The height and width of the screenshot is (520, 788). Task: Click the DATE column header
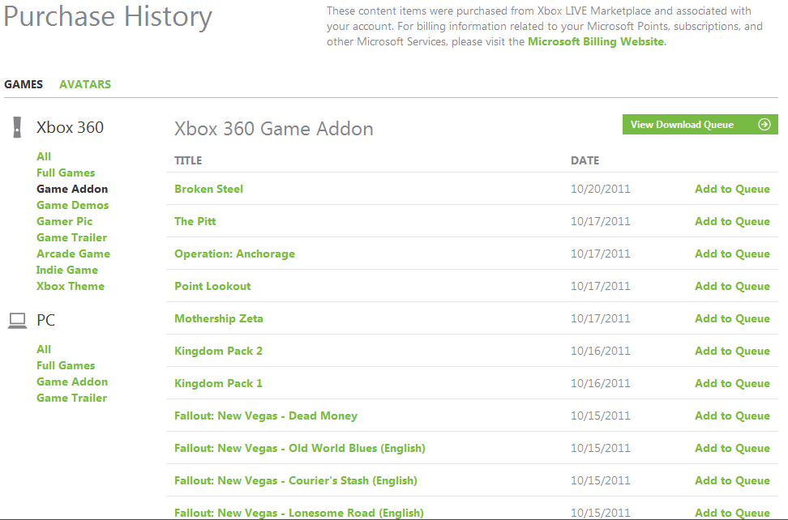click(x=585, y=160)
